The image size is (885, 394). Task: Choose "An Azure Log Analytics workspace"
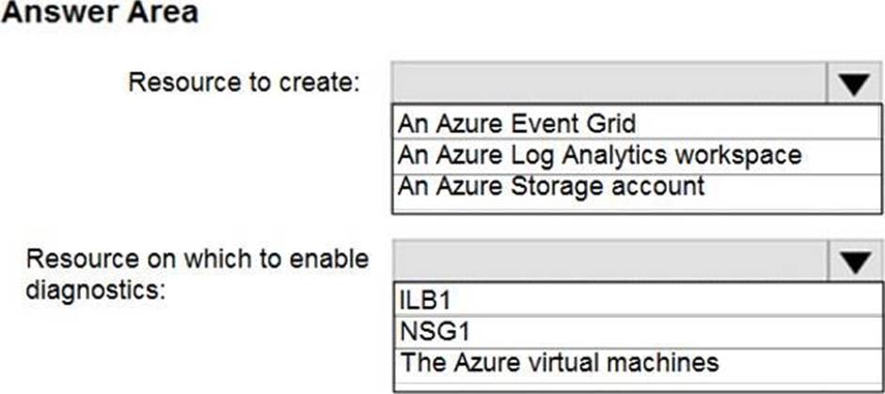[599, 154]
